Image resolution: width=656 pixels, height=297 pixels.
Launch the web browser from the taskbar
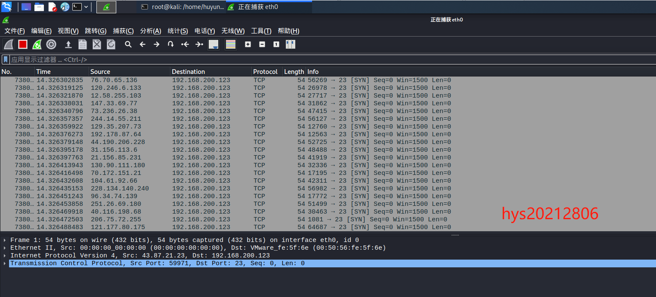point(65,7)
